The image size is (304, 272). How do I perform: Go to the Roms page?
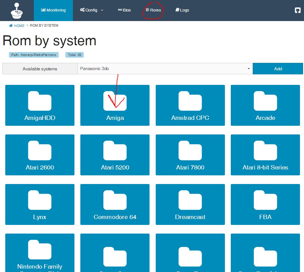[x=153, y=10]
